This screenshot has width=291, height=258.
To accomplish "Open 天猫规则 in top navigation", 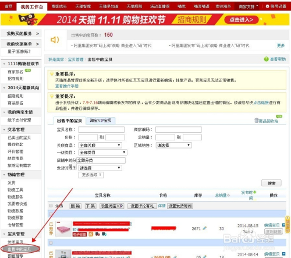I will click(134, 6).
